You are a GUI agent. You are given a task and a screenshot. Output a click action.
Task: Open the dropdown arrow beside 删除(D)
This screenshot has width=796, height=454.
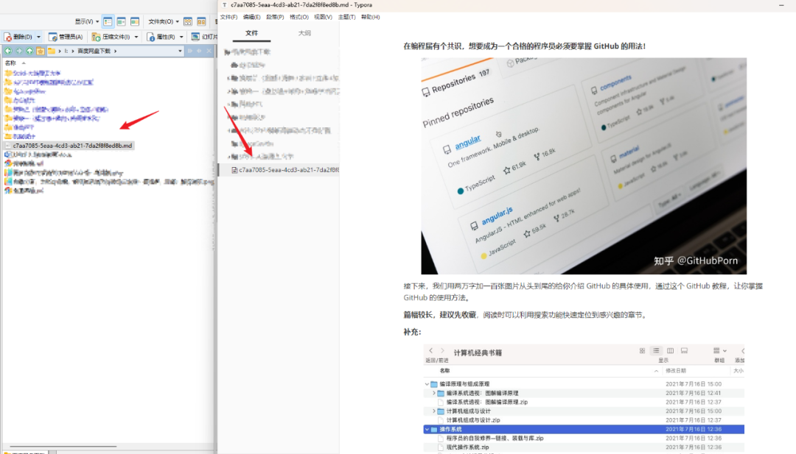click(x=38, y=37)
